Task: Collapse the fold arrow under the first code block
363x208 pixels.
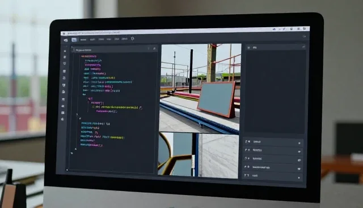Action: point(80,119)
